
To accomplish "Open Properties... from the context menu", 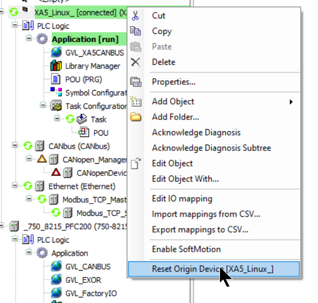I will (x=214, y=82).
